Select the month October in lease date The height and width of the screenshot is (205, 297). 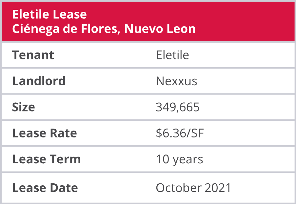point(178,188)
